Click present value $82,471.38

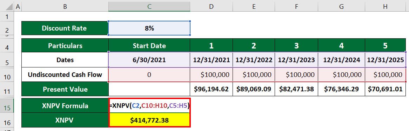(x=296, y=89)
